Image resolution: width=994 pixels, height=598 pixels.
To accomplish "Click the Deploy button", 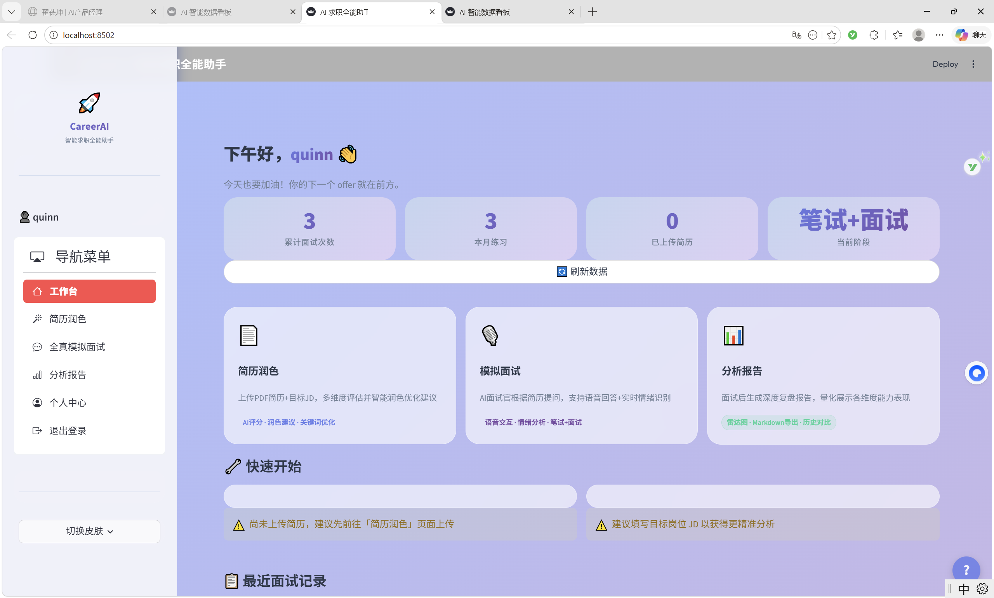I will click(945, 64).
